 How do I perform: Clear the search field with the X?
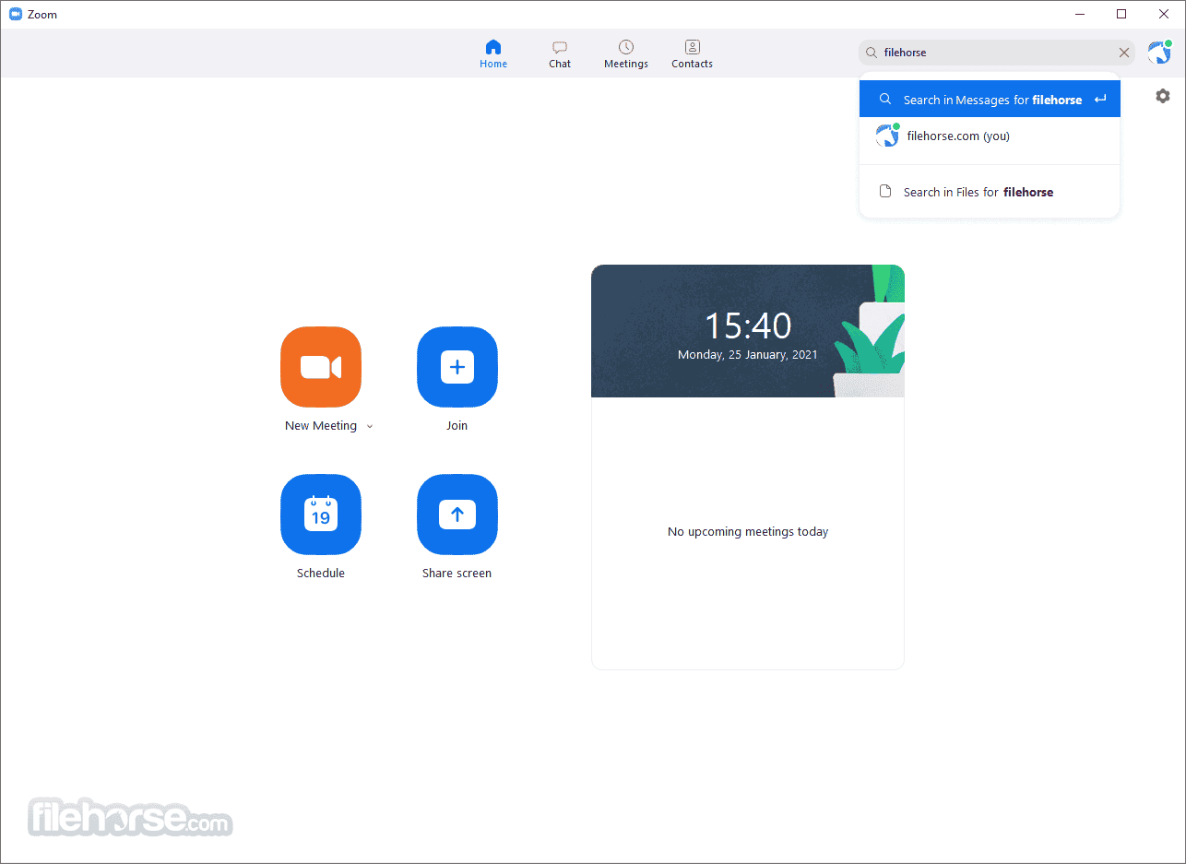pyautogui.click(x=1124, y=53)
